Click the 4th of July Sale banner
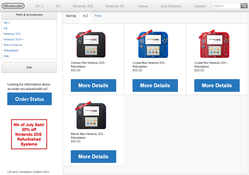 [x=29, y=134]
